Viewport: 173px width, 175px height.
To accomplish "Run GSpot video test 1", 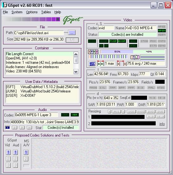I will [8, 152].
